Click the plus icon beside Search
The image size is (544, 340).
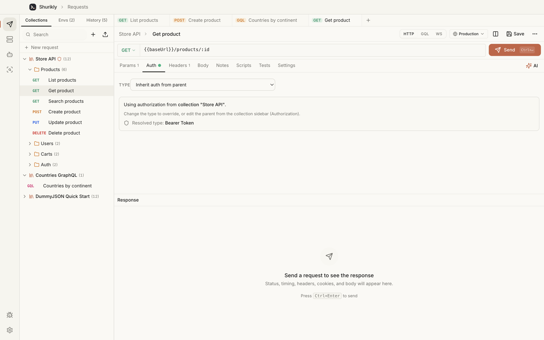[93, 34]
